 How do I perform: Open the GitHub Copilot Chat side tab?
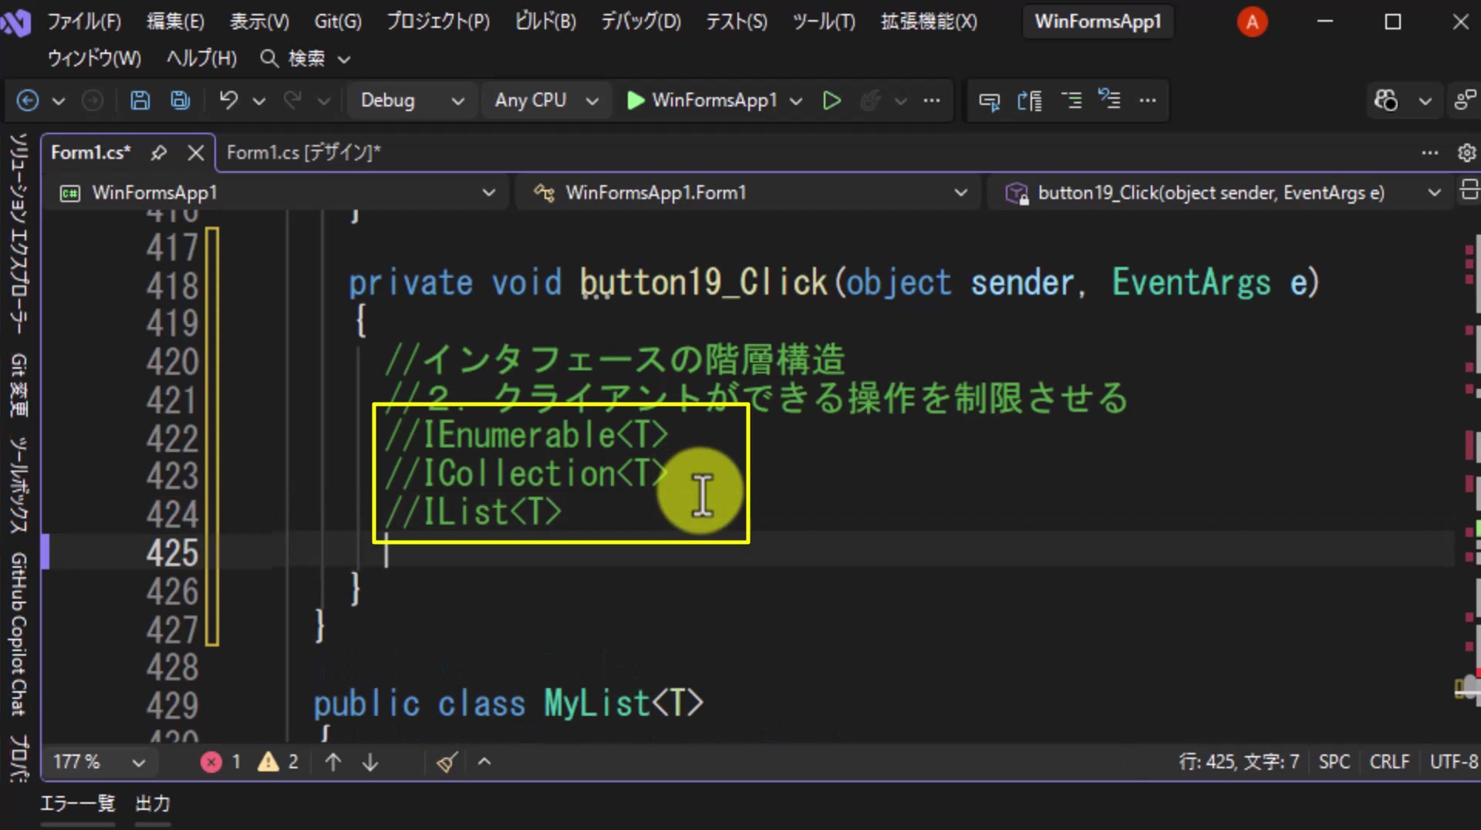point(19,634)
